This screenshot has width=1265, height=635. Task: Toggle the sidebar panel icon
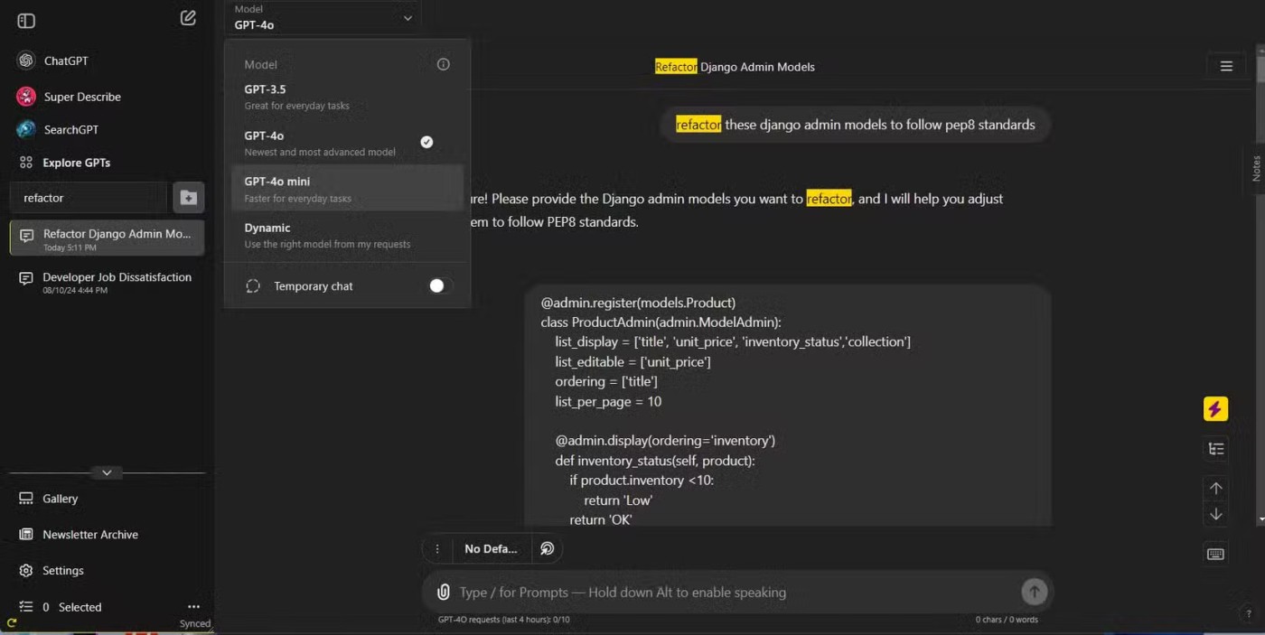pyautogui.click(x=26, y=21)
